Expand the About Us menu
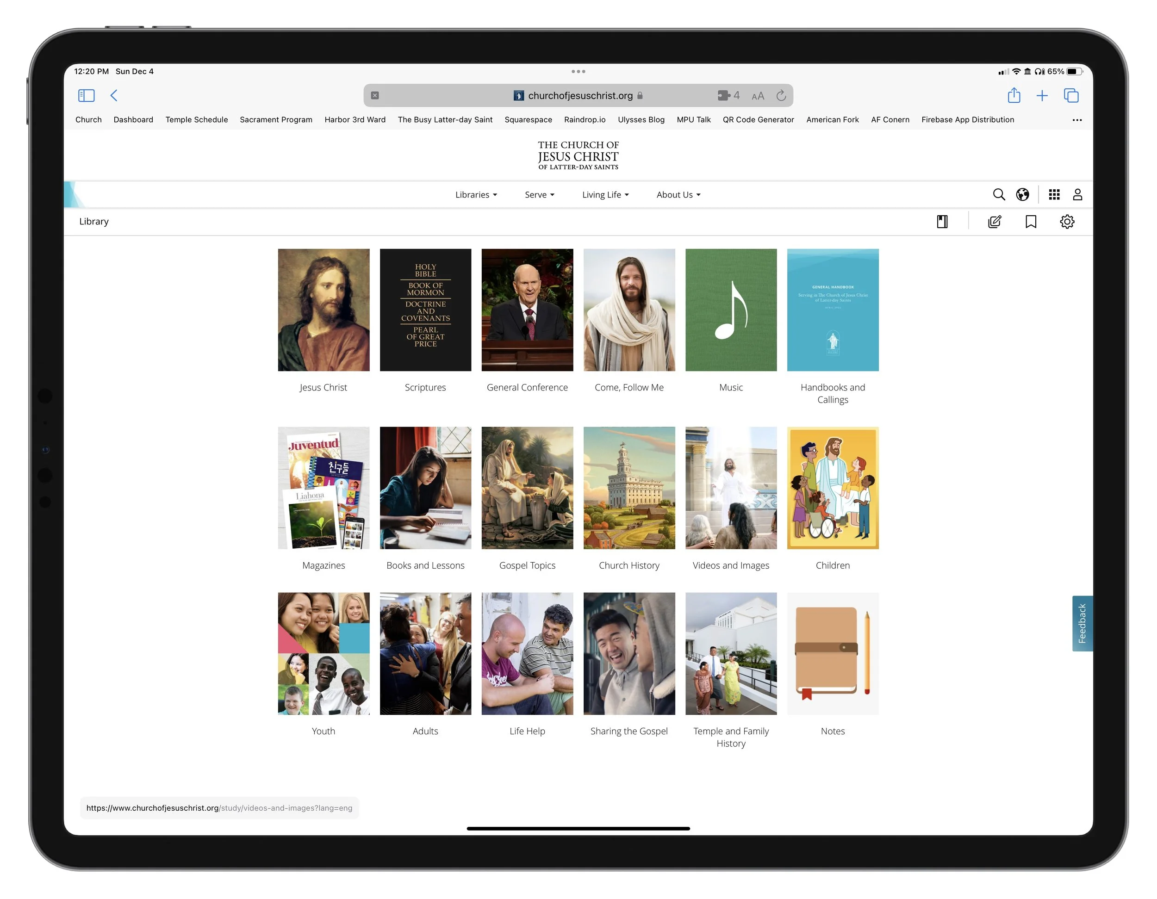 (x=678, y=194)
